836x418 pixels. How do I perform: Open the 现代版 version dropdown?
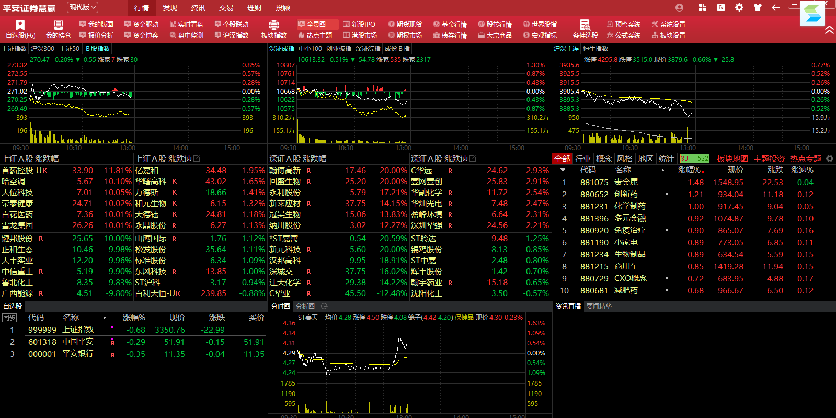click(x=83, y=7)
